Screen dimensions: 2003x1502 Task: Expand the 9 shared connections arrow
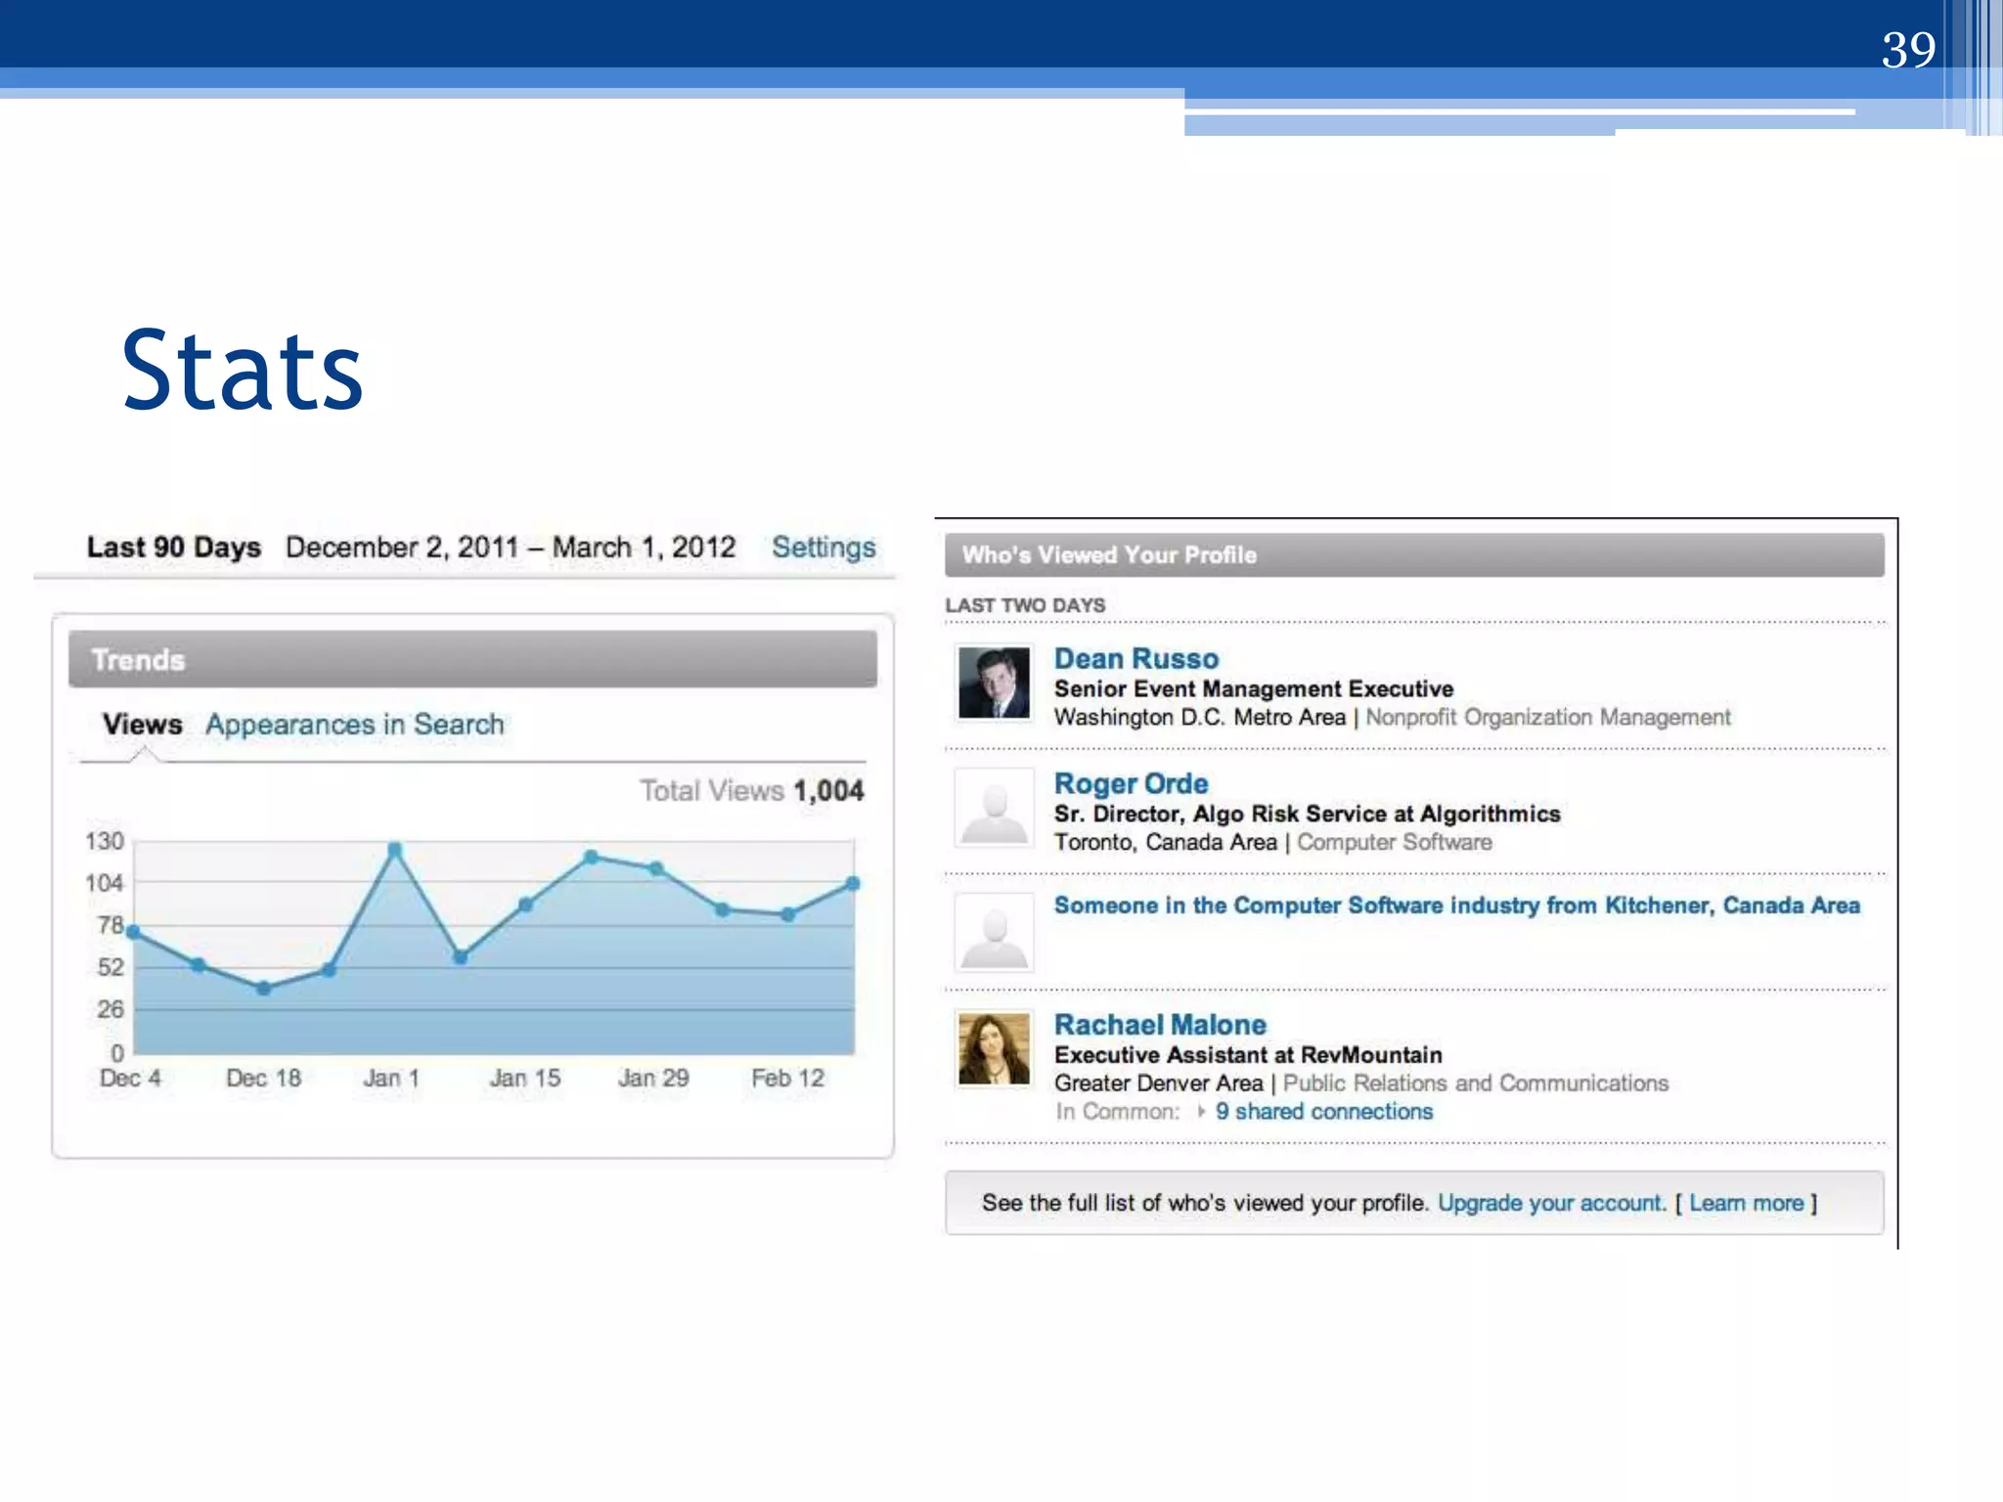1200,1111
